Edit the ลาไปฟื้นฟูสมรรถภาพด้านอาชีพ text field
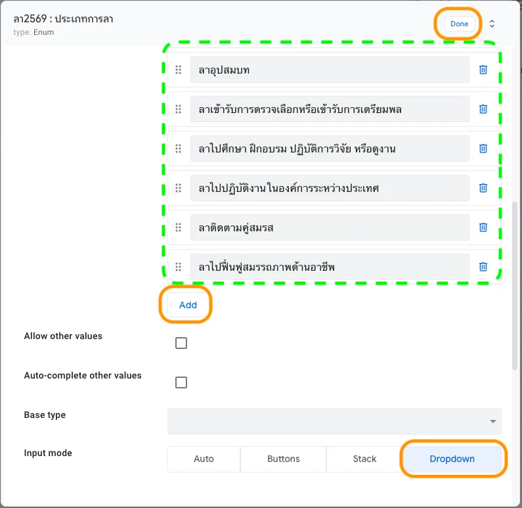Image resolution: width=522 pixels, height=508 pixels. pyautogui.click(x=330, y=267)
